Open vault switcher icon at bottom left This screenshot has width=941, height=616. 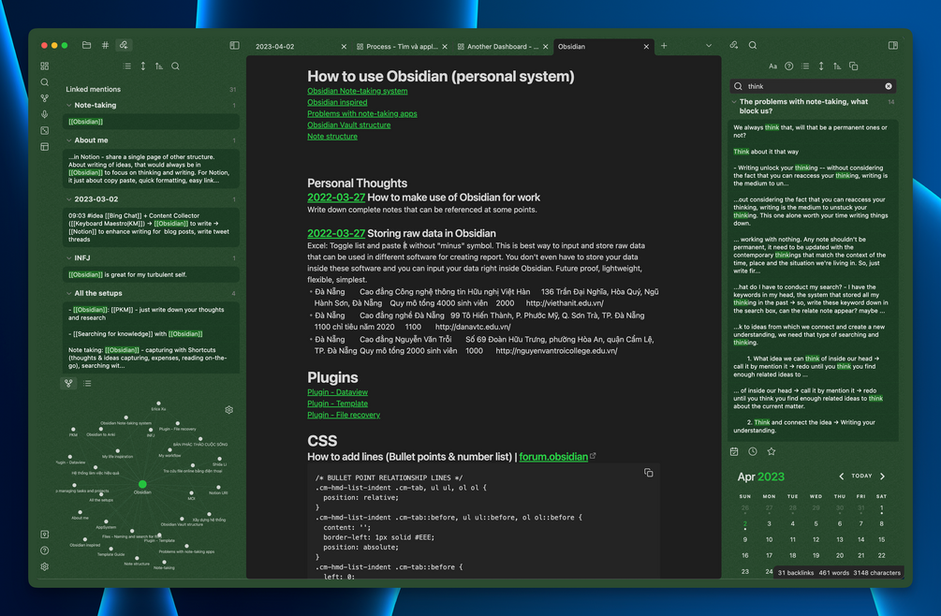[x=44, y=535]
